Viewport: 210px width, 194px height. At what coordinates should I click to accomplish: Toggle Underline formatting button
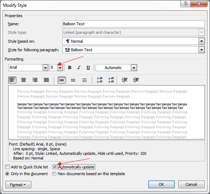click(88, 68)
